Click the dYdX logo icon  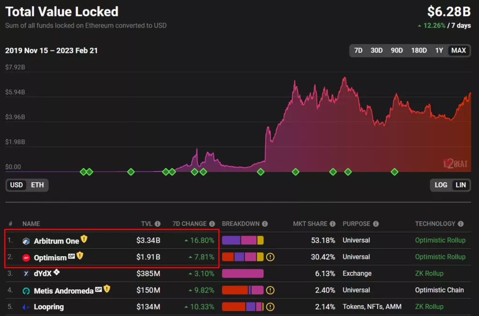[26, 274]
